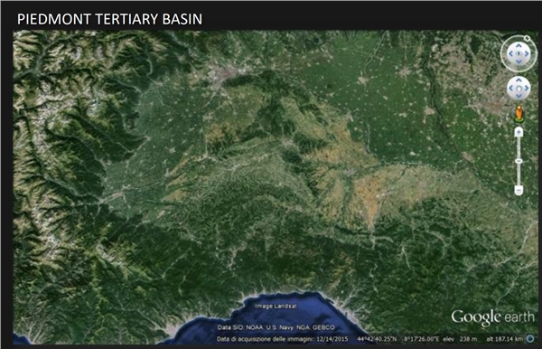Viewport: 542px width, 349px height.
Task: Click the coordinates readout in status bar
Action: 397,339
